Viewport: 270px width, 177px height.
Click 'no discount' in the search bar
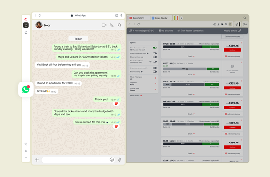pos(166,30)
